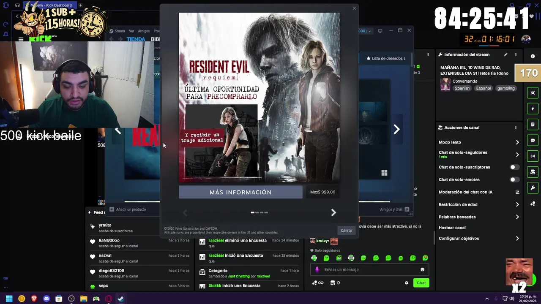Go back in Steam store carousel with left arrow

click(x=118, y=130)
